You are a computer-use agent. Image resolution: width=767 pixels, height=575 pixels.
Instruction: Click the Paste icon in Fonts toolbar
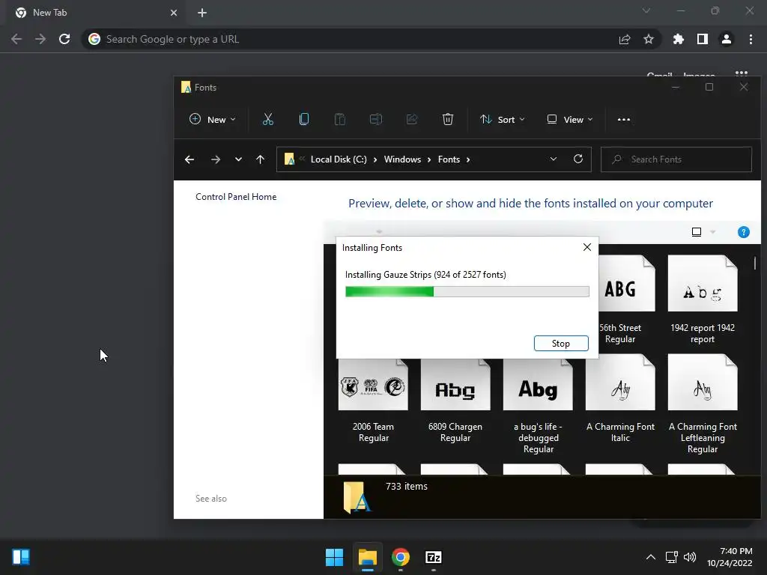[x=339, y=119]
